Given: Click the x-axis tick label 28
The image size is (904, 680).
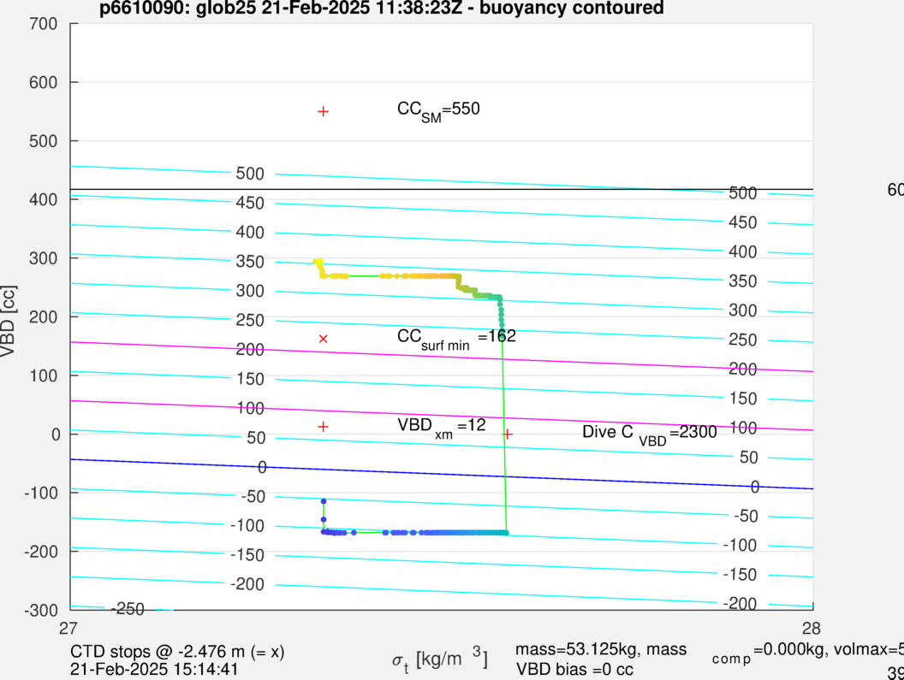Looking at the screenshot, I should pos(812,628).
